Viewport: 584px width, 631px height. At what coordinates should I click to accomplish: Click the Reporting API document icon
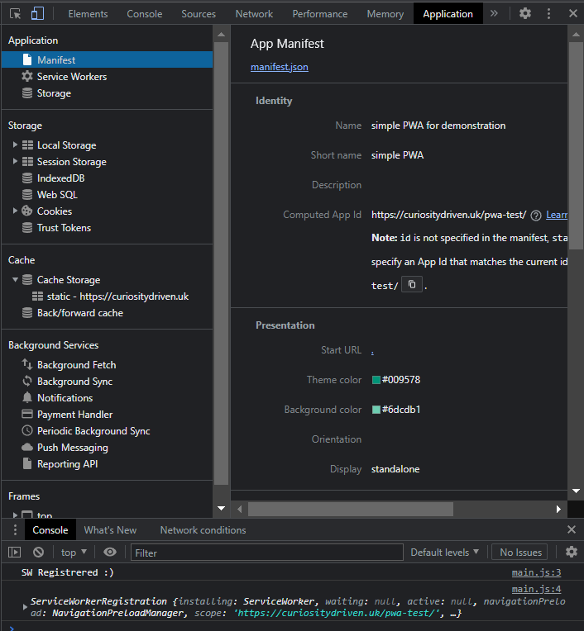tap(27, 463)
